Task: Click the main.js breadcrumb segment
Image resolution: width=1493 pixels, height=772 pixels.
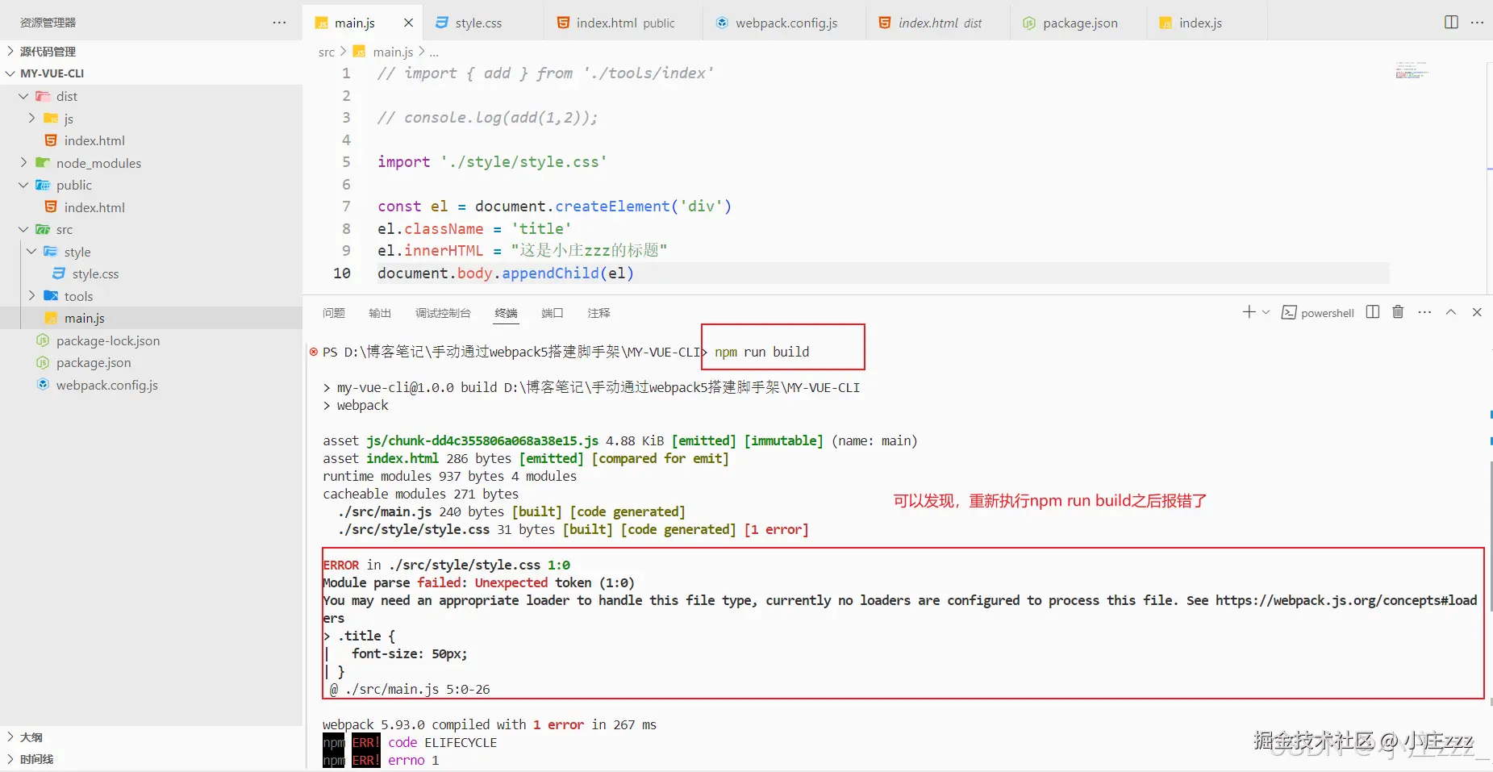Action: [393, 52]
